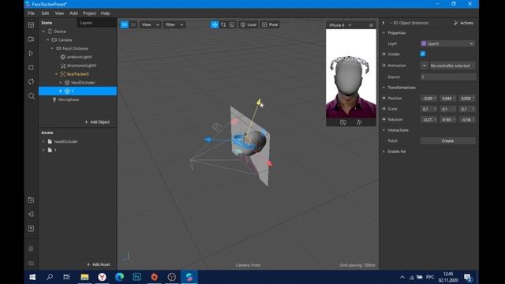This screenshot has height=284, width=505.
Task: Toggle Pivot mode
Action: [x=270, y=24]
